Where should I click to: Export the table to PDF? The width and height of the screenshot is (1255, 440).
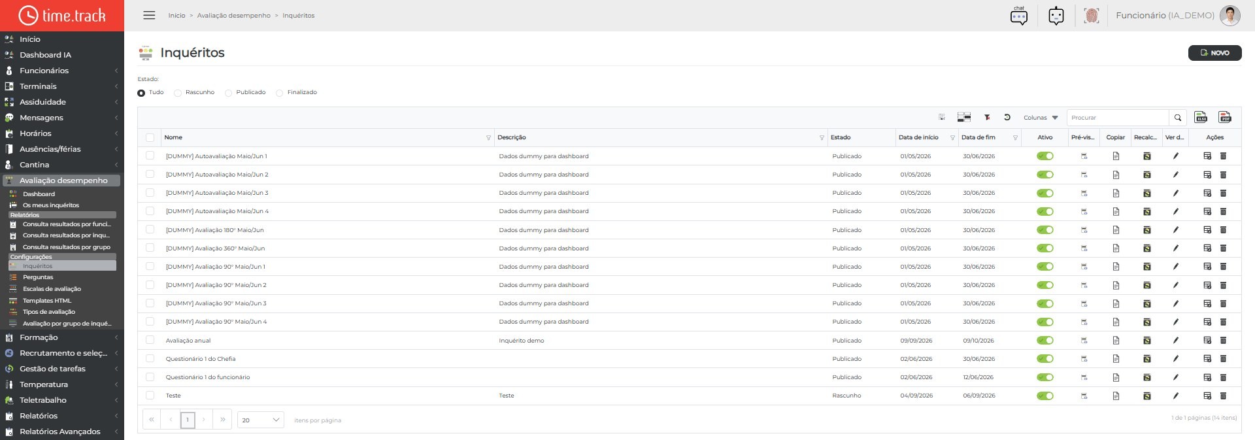point(1225,117)
